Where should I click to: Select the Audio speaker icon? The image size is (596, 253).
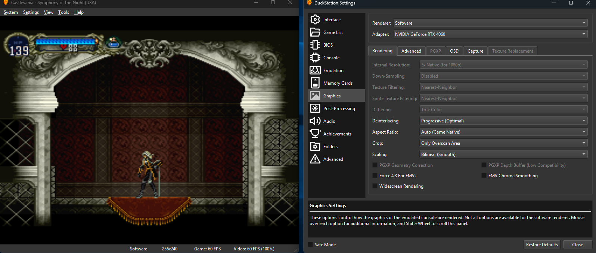[315, 121]
